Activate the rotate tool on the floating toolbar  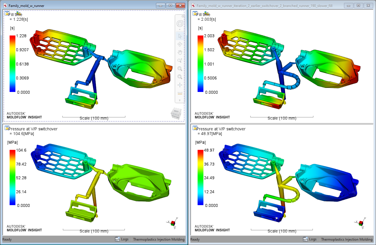tap(180, 44)
